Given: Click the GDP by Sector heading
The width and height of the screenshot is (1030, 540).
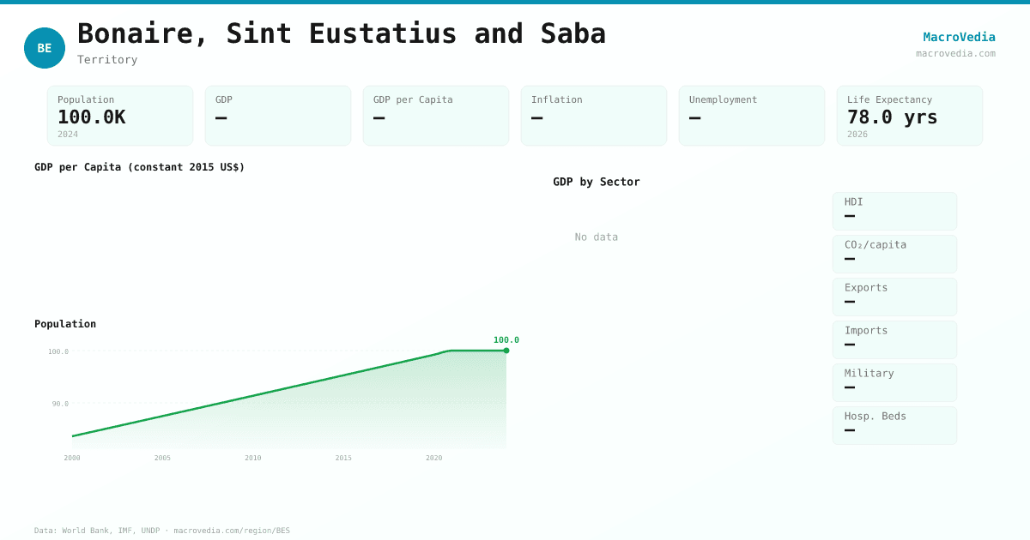Looking at the screenshot, I should click(597, 182).
